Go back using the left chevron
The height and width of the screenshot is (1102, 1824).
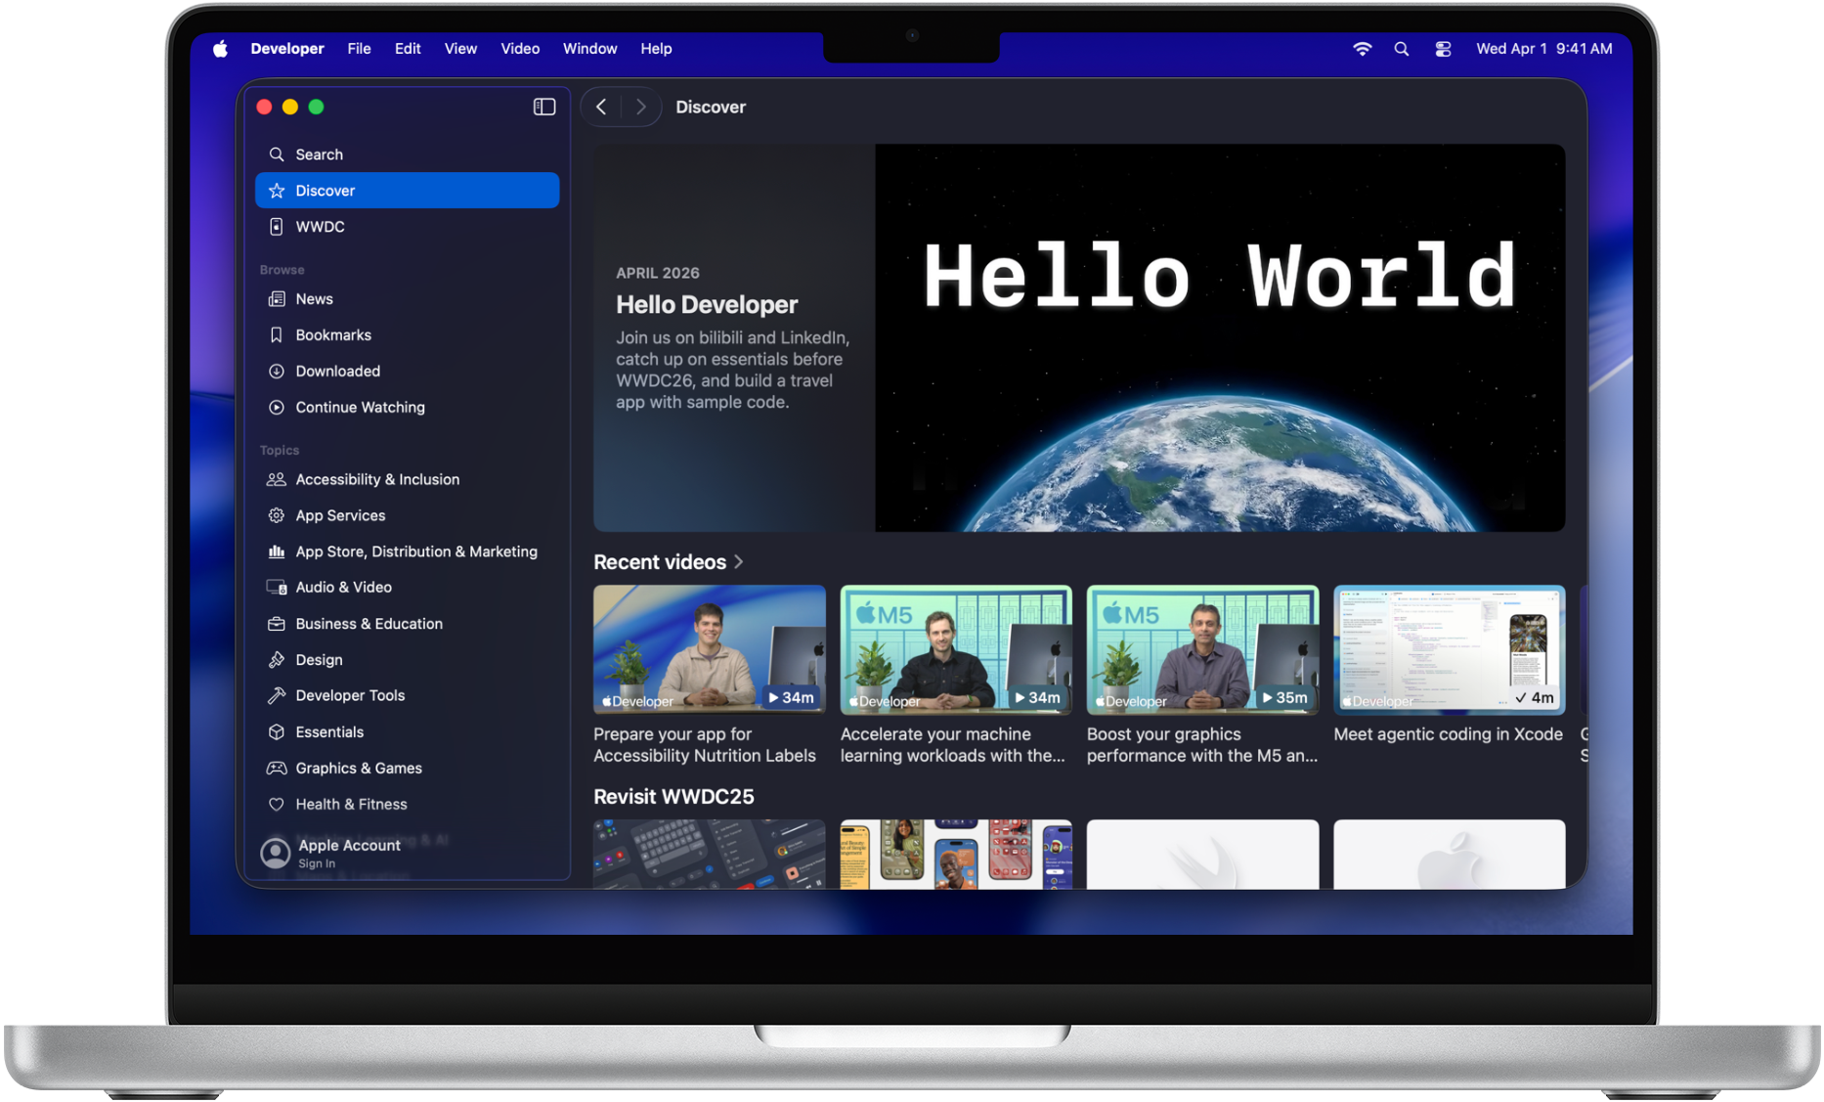click(602, 107)
